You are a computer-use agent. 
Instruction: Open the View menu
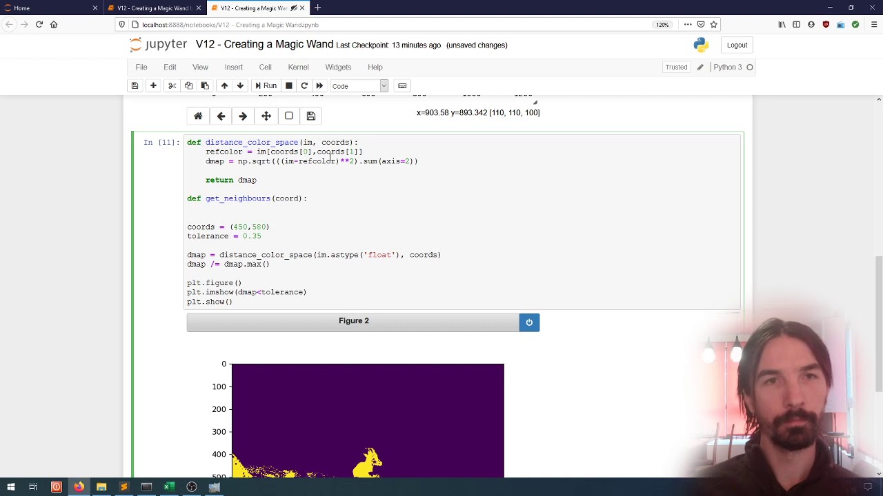200,67
